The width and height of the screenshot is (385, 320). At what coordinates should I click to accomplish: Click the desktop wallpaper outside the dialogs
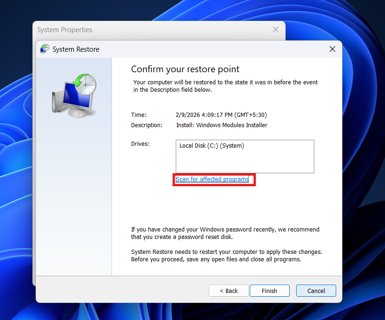tap(363, 140)
